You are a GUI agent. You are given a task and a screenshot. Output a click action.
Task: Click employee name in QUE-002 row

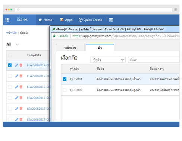click(x=164, y=90)
